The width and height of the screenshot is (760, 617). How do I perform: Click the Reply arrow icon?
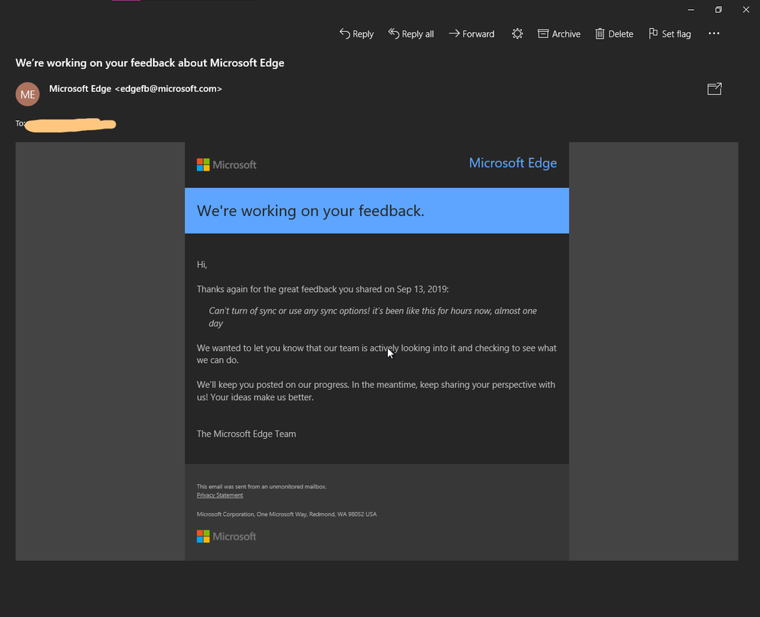coord(346,33)
